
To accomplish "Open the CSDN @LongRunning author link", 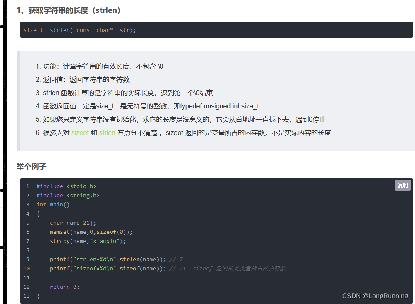I will [375, 296].
